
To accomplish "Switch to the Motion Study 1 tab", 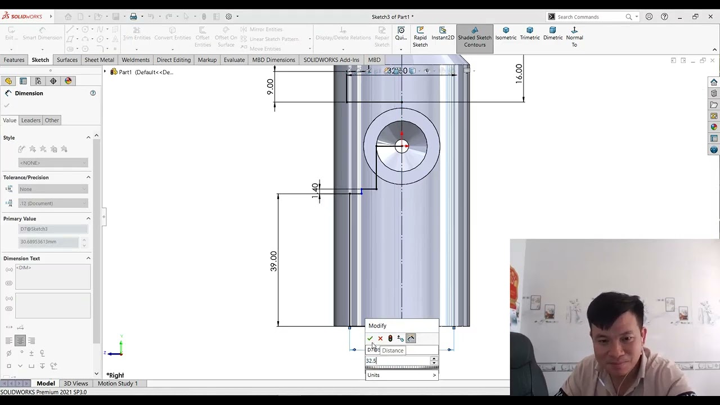I will coord(118,384).
